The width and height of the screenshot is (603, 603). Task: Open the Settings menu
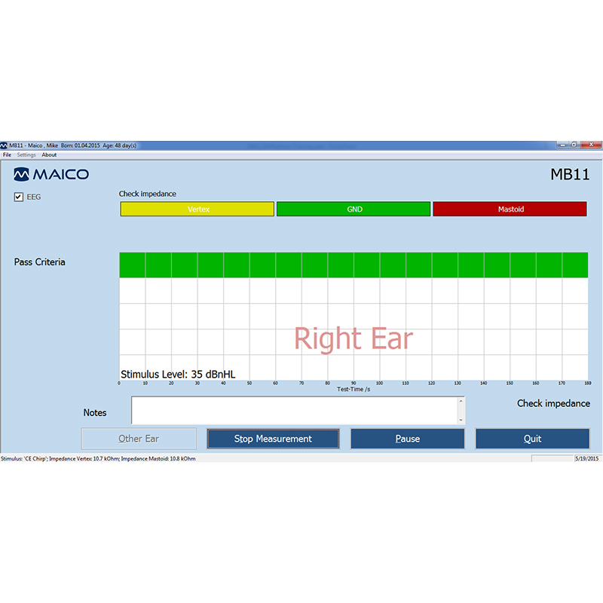(26, 155)
